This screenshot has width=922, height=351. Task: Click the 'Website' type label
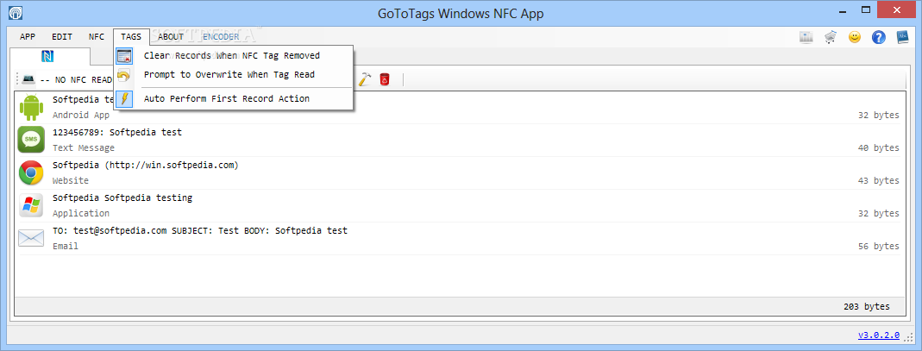coord(71,180)
